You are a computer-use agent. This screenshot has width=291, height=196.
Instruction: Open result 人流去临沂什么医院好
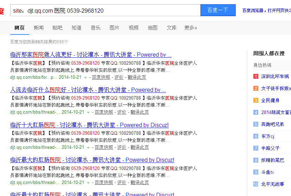pyautogui.click(x=88, y=90)
